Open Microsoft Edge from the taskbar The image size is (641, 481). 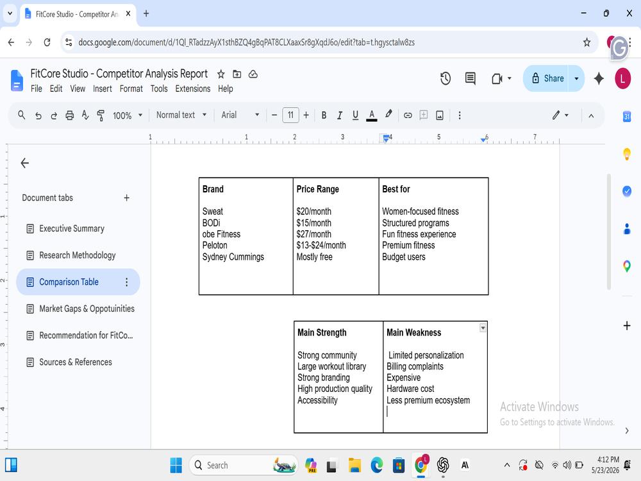376,465
